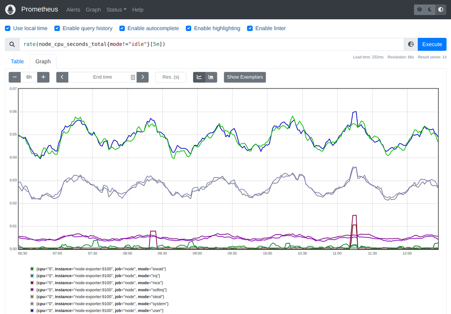
Task: Increase time range with plus button
Action: (43, 77)
